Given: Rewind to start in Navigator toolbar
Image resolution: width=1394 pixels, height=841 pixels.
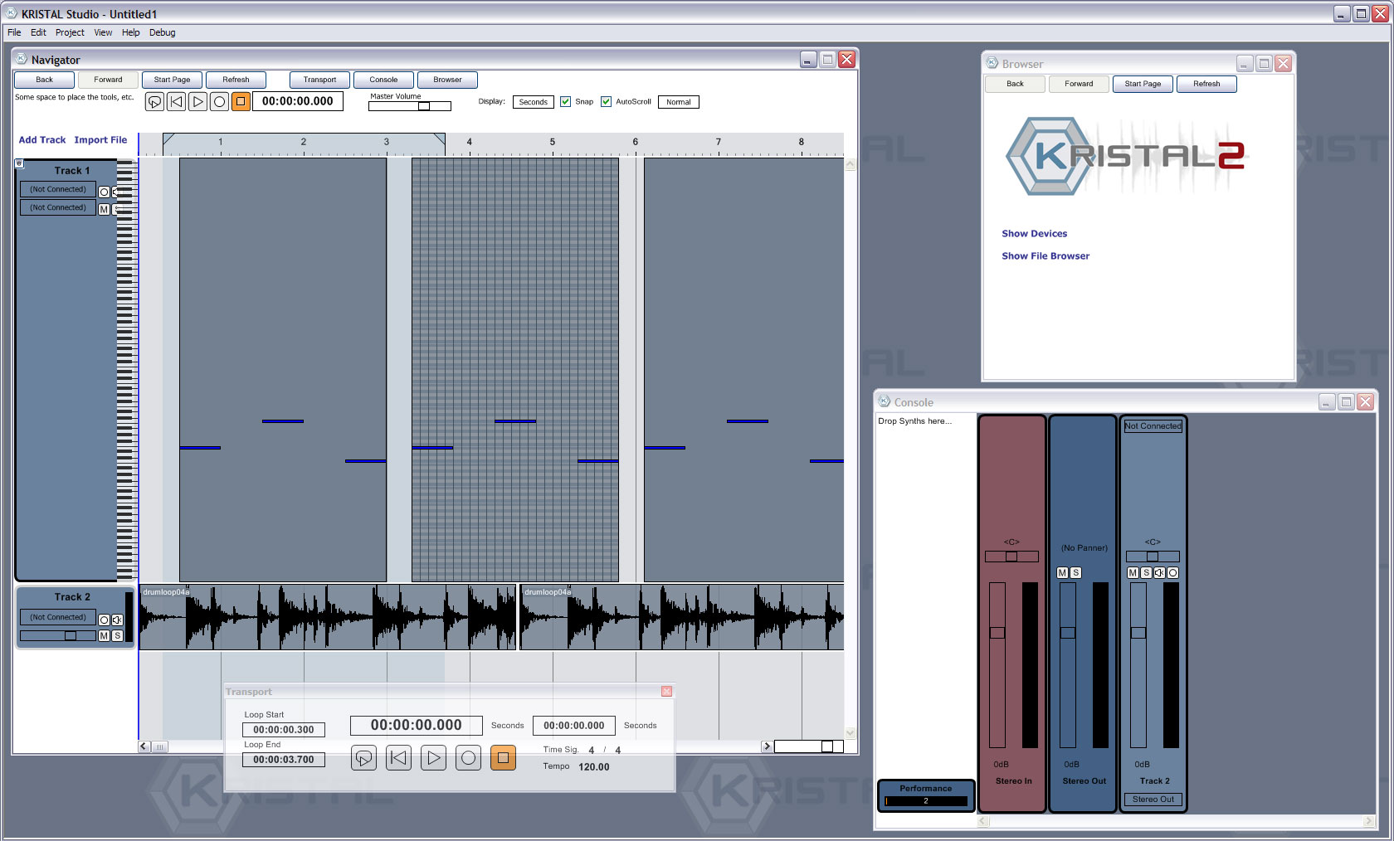Looking at the screenshot, I should point(176,102).
